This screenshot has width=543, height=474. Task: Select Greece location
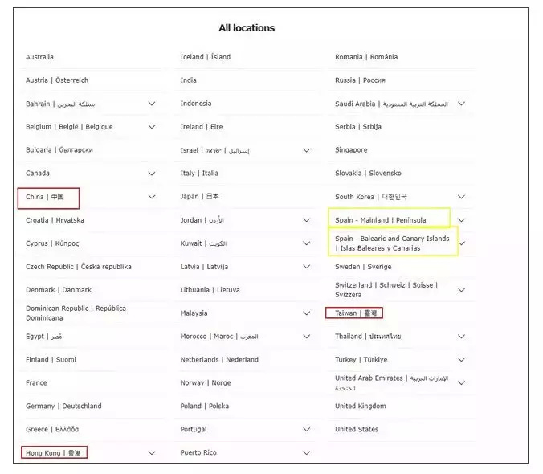pyautogui.click(x=52, y=429)
